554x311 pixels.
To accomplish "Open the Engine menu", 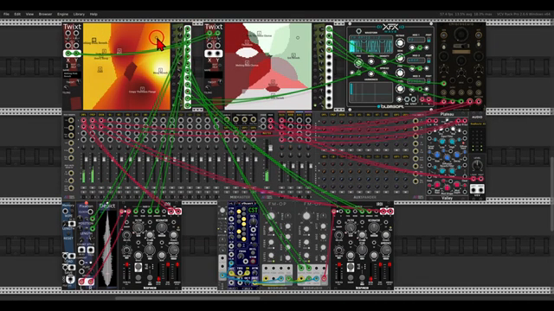I will tap(62, 14).
